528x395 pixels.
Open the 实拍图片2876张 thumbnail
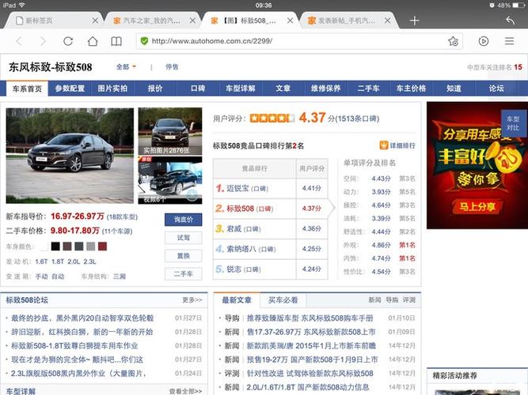coord(170,131)
